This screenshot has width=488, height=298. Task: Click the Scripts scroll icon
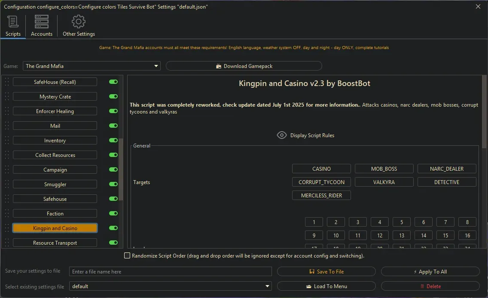point(13,22)
